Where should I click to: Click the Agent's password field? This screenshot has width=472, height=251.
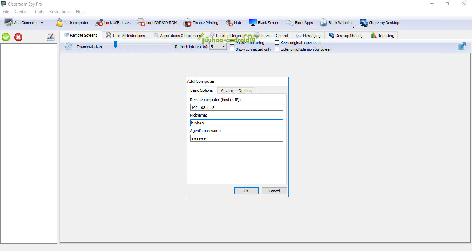click(236, 138)
